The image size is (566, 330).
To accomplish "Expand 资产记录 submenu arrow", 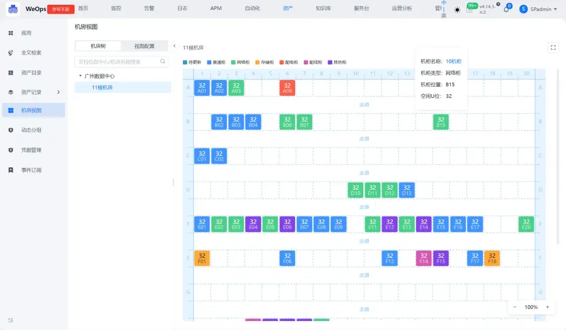I will (59, 92).
